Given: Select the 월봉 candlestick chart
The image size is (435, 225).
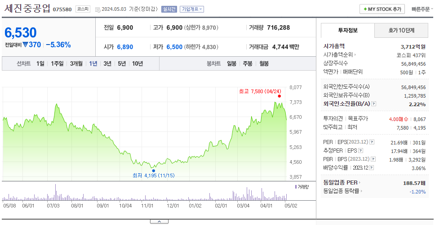Looking at the screenshot, I should pos(264,63).
